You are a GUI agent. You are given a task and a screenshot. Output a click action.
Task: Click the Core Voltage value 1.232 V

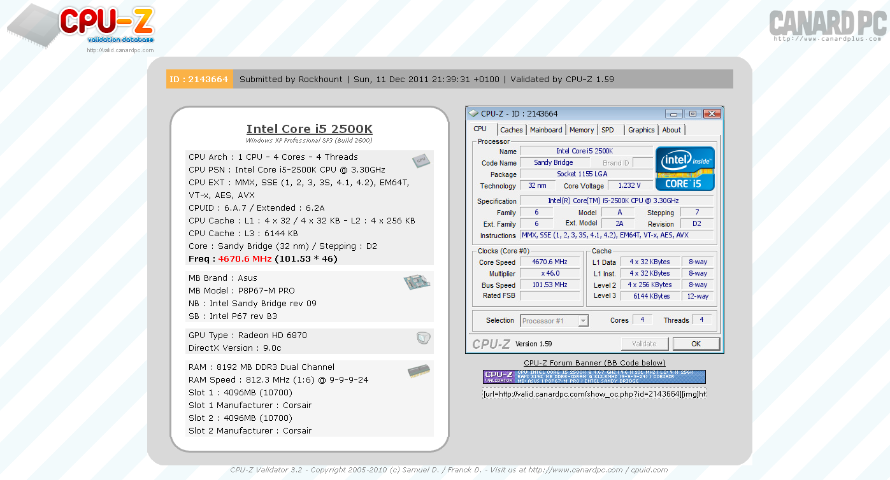(630, 186)
